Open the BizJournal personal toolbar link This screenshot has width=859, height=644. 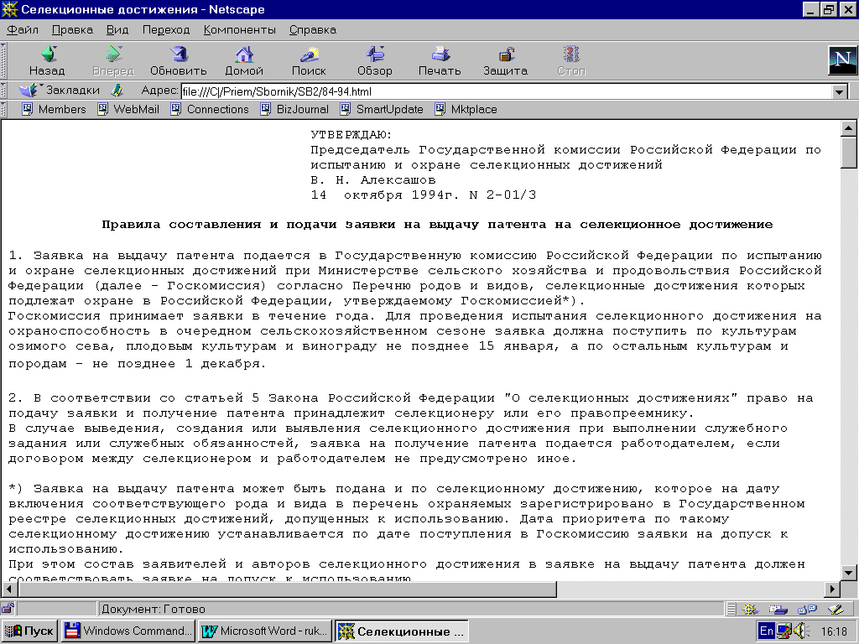294,109
